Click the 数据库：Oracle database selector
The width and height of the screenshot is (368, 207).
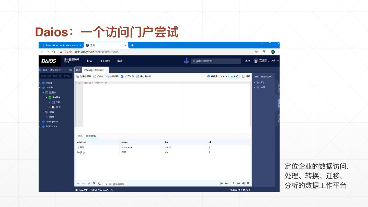click(x=217, y=76)
